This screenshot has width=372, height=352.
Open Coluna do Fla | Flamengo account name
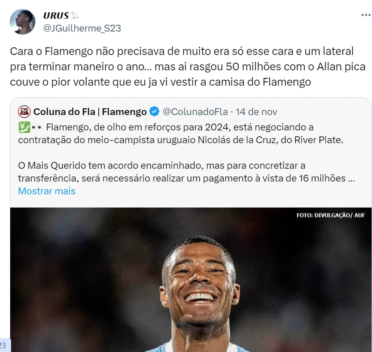(90, 112)
